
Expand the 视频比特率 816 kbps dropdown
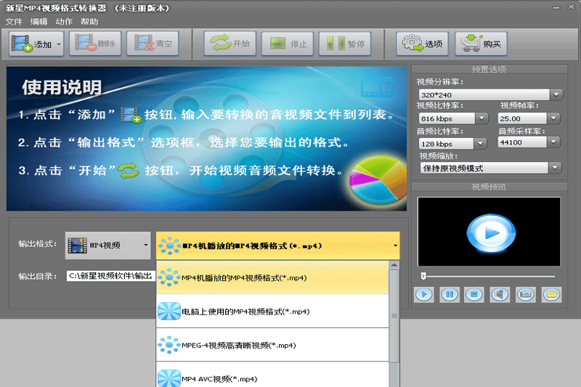tap(482, 118)
